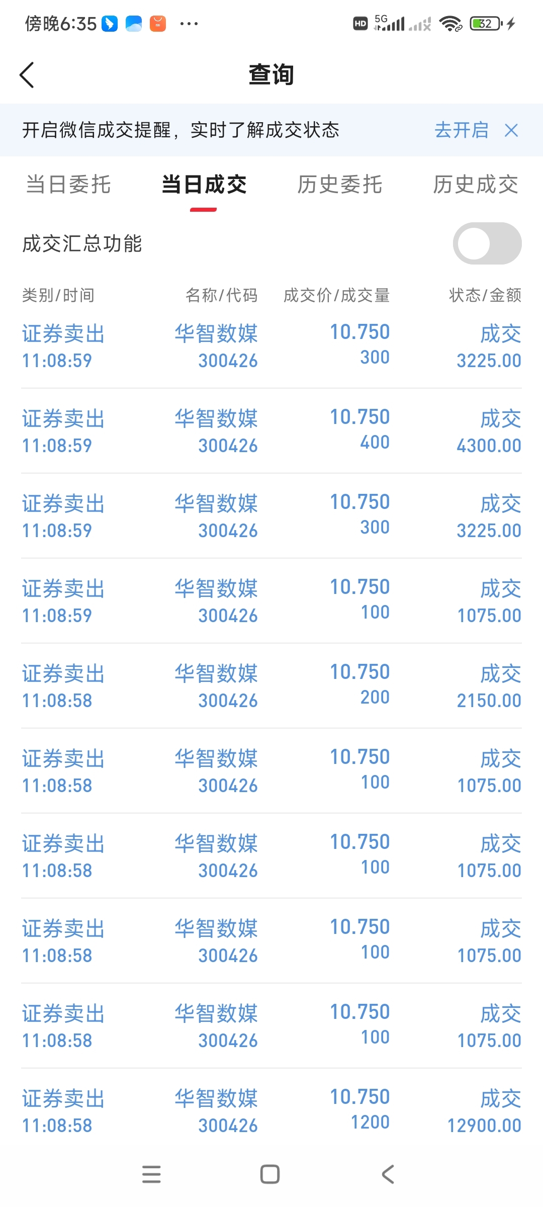Tap the battery indicator in status bar
This screenshot has height=1207, width=543.
point(486,24)
